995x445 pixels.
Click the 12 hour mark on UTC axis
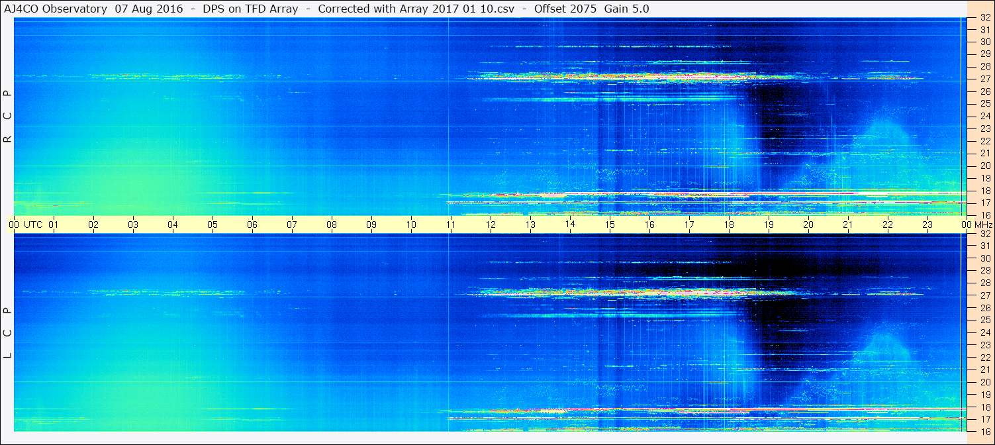(x=490, y=224)
